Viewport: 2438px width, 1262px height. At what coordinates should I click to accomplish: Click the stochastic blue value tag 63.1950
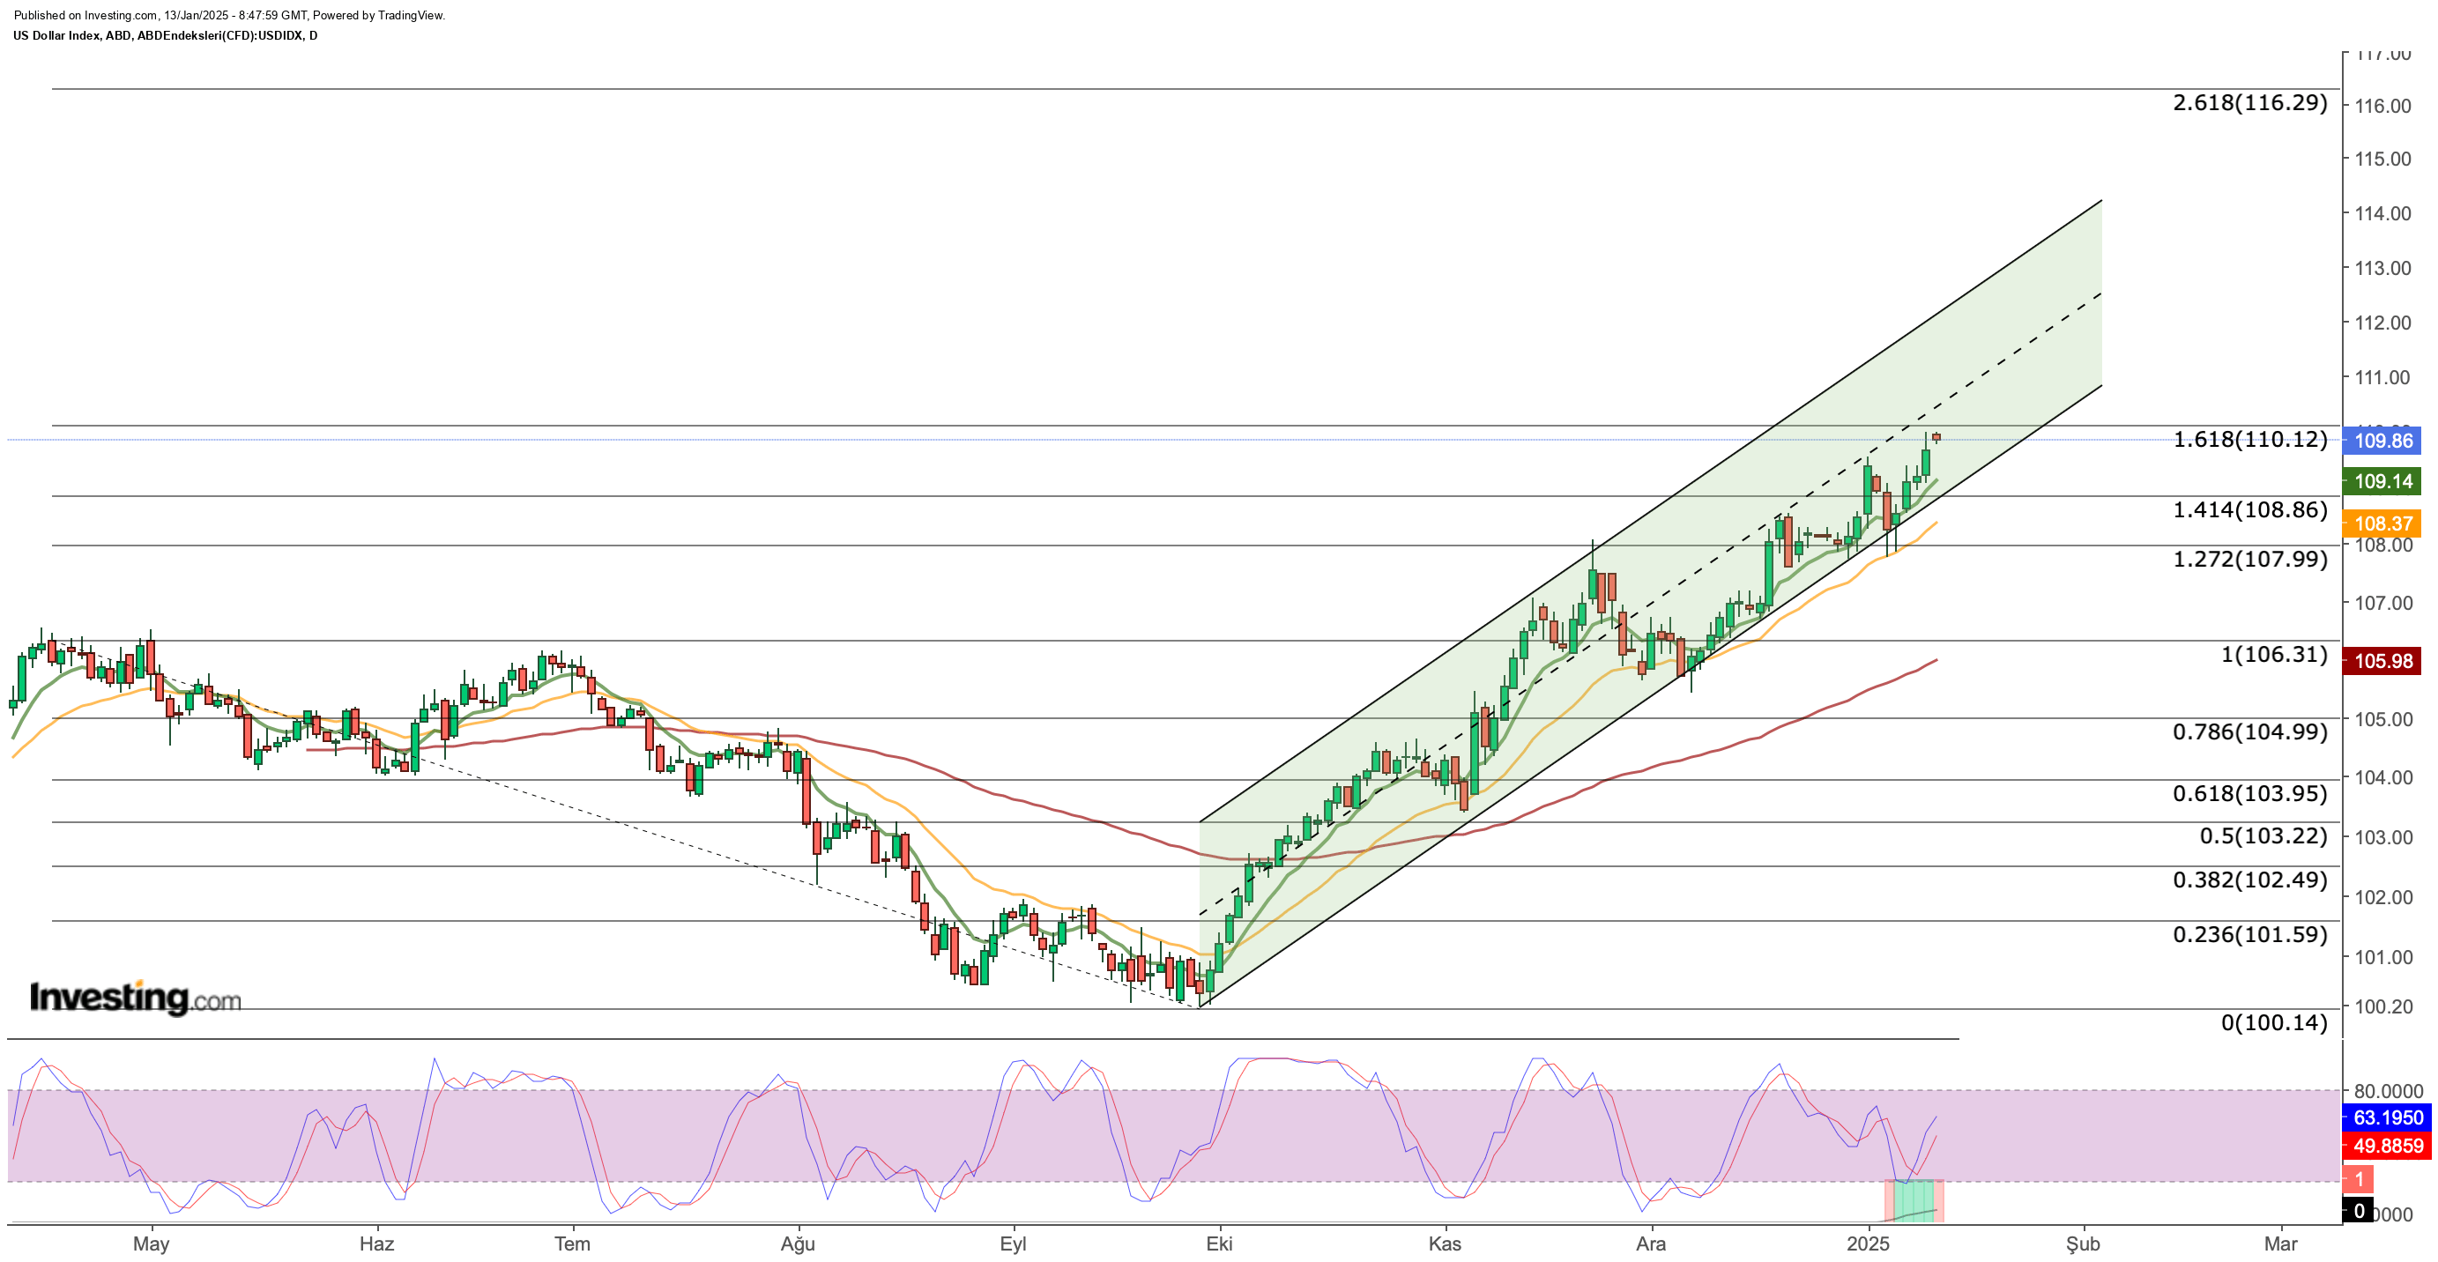[x=2386, y=1117]
